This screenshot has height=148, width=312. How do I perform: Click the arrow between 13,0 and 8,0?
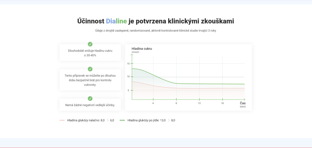tap(168, 120)
